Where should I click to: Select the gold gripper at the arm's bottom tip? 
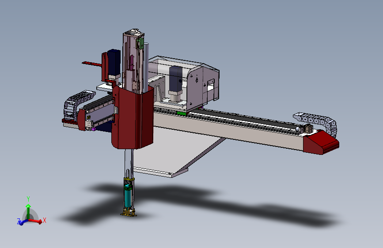(129, 212)
